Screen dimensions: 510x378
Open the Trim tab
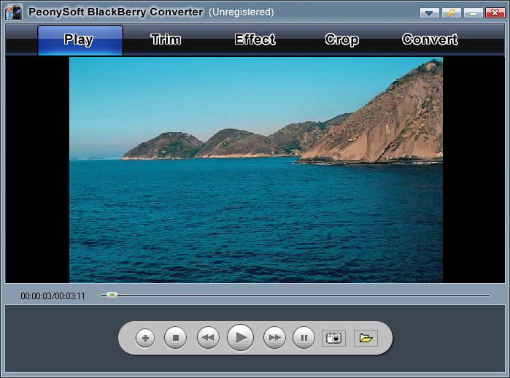tap(166, 39)
